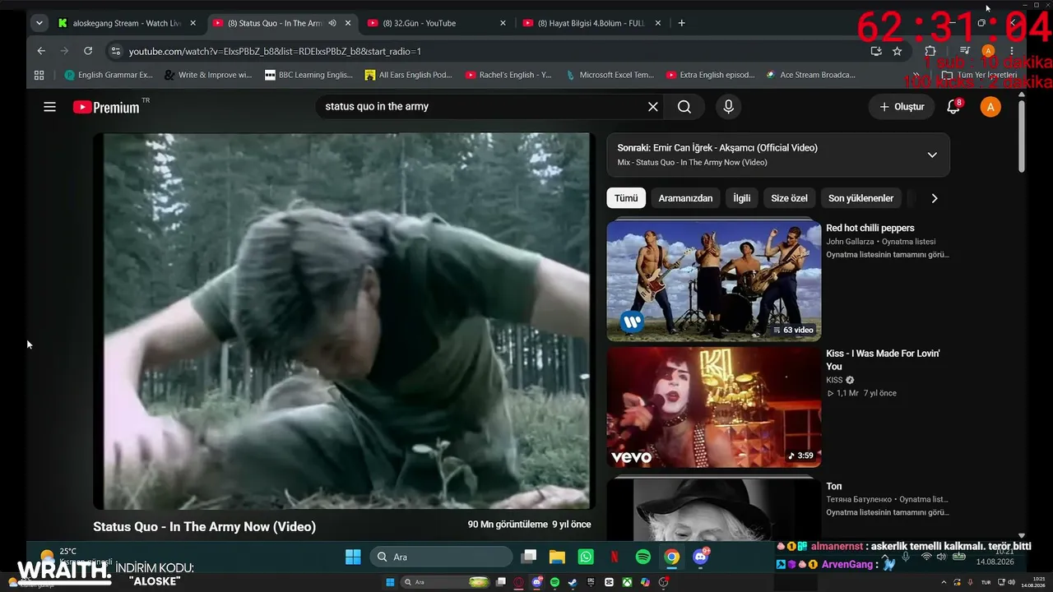Screen dimensions: 1053x592
Task: Go back in browser history
Action: click(x=41, y=51)
